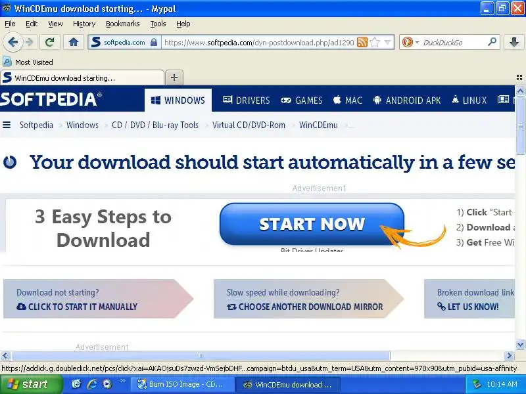Open Virtual CD/DVD-Rom breadcrumb
Screen dimensions: 526x394
pyautogui.click(x=249, y=125)
